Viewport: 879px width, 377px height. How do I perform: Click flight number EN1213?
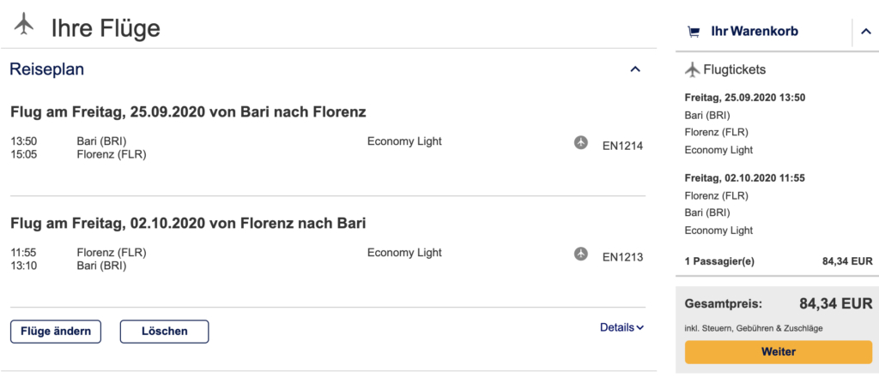coord(622,257)
